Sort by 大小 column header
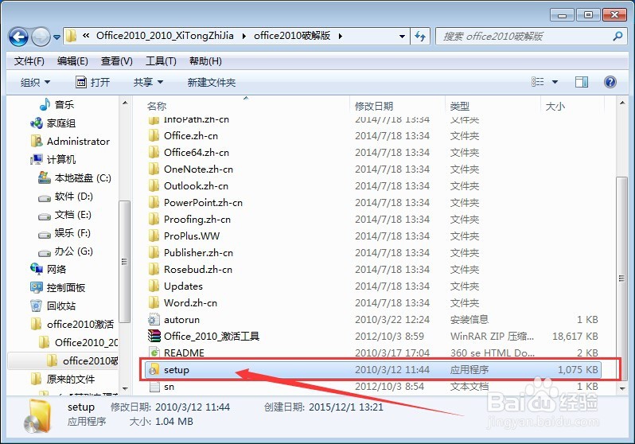This screenshot has height=444, width=635. point(555,106)
